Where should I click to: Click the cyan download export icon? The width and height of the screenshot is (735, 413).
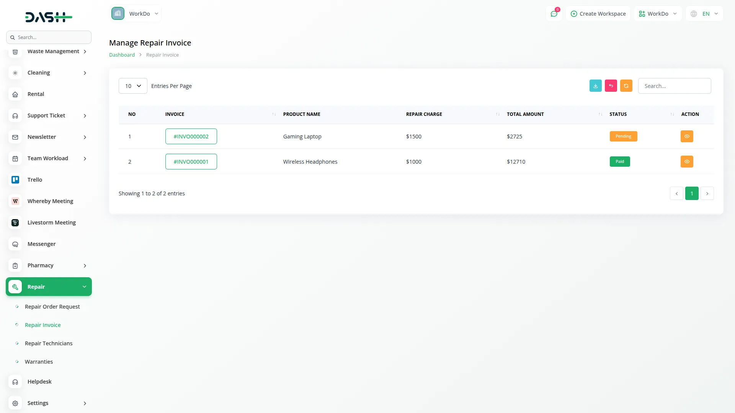coord(595,86)
